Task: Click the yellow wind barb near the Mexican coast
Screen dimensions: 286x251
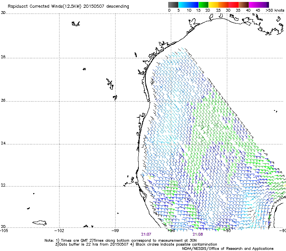Action: pyautogui.click(x=150, y=177)
